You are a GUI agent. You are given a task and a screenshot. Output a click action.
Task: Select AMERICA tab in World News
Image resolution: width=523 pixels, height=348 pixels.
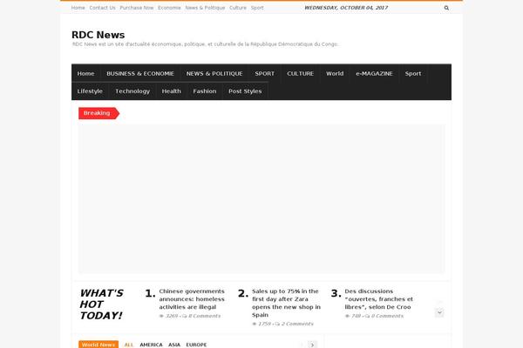(151, 345)
